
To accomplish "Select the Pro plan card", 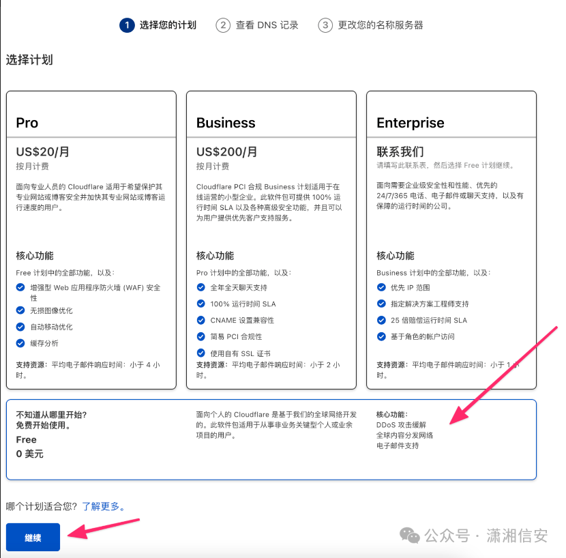I will coord(91,239).
